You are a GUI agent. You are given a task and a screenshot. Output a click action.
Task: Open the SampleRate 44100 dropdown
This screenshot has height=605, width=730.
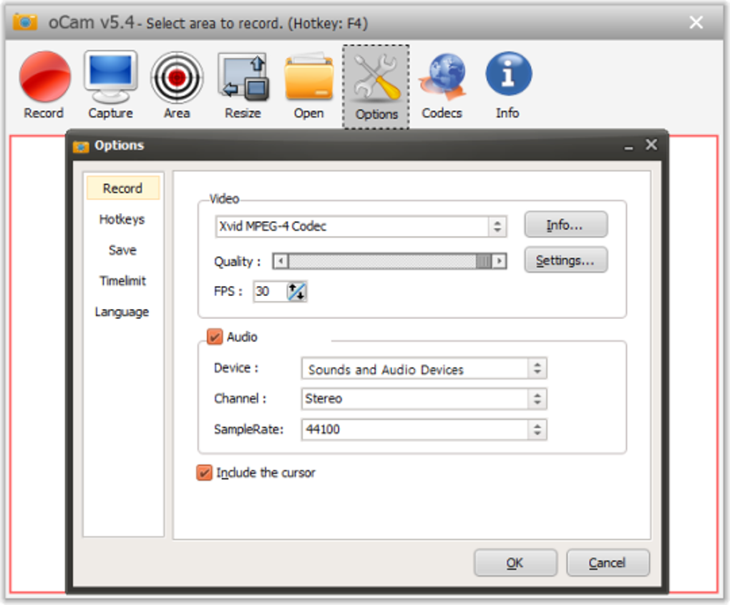(424, 429)
